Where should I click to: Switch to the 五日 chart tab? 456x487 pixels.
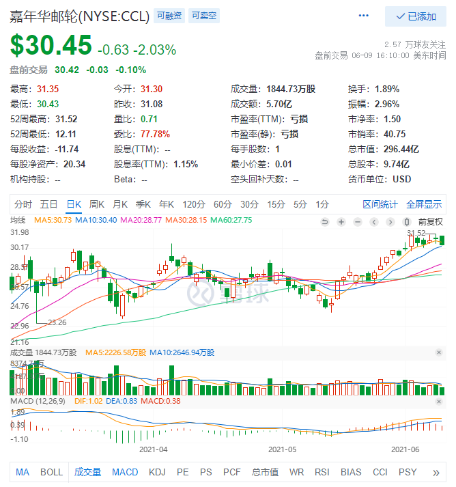click(x=48, y=204)
